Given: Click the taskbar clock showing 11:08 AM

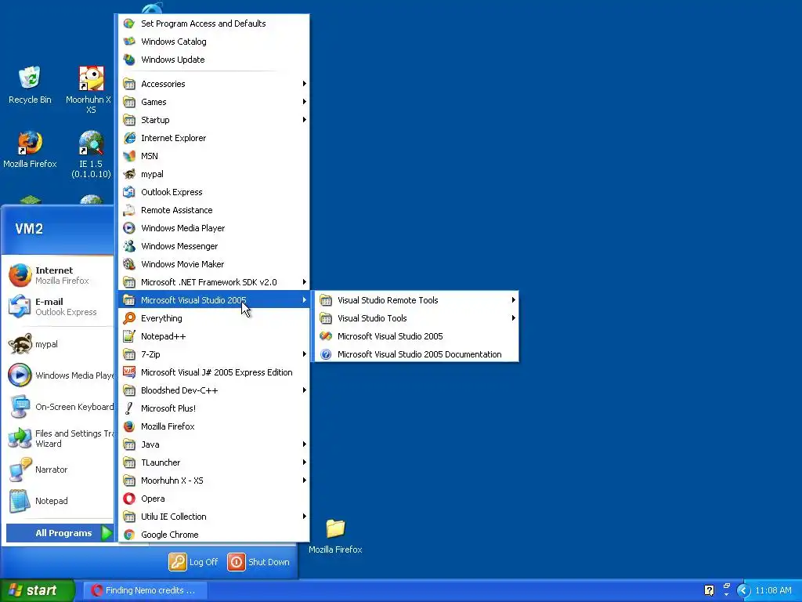Looking at the screenshot, I should point(773,590).
